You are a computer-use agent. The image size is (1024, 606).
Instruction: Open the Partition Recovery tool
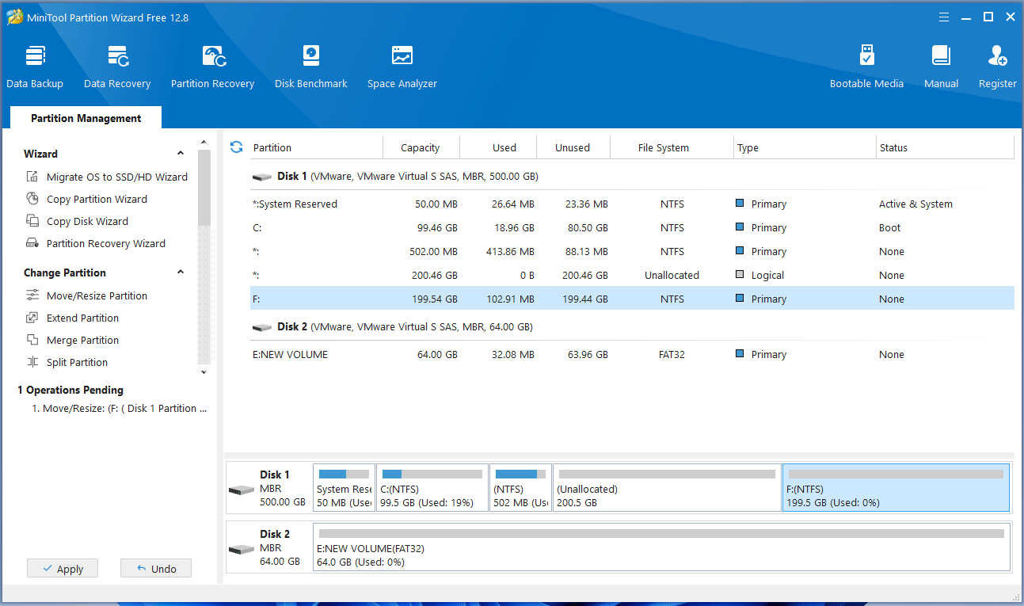tap(212, 67)
